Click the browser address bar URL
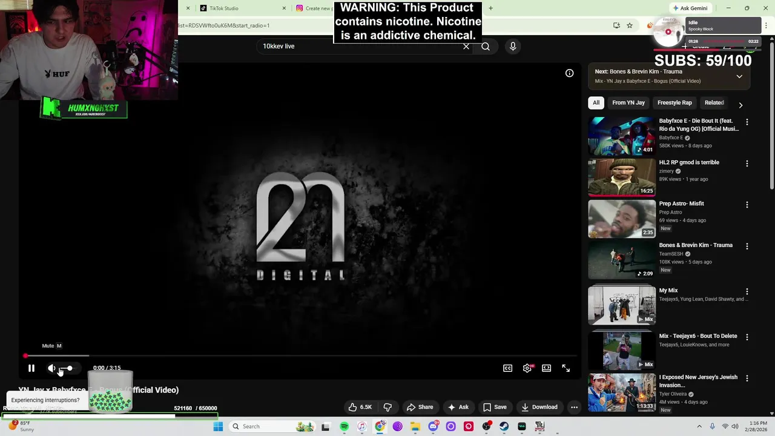This screenshot has width=775, height=436. click(x=224, y=25)
